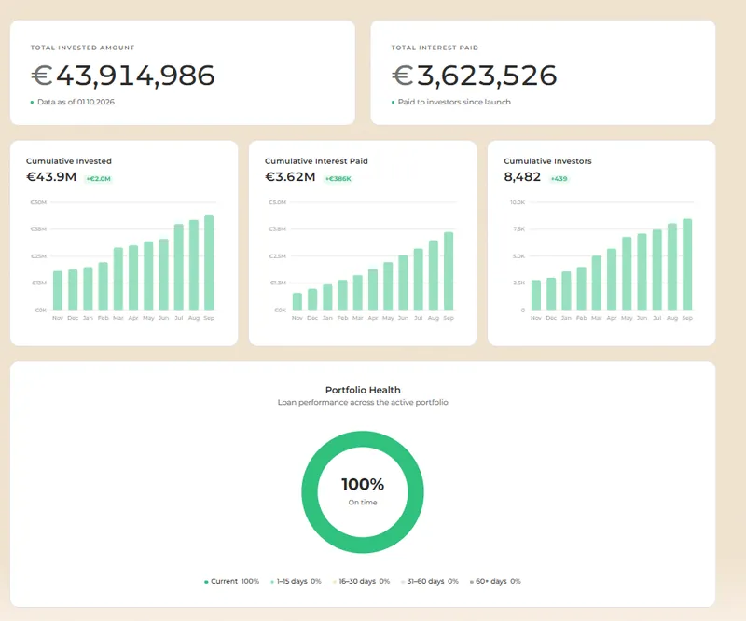Viewport: 746px width, 621px height.
Task: Click the TOTAL INVESTED AMOUNT heading
Action: [82, 48]
